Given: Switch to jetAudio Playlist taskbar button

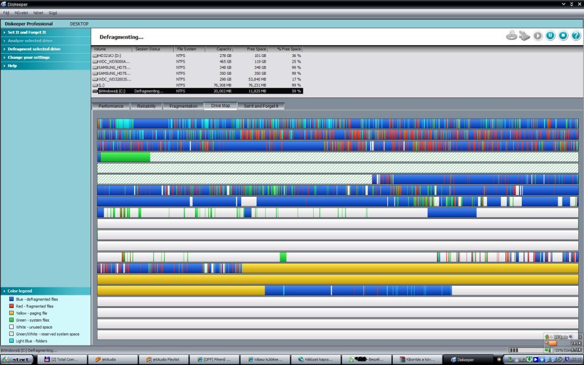Looking at the screenshot, I should [x=163, y=359].
